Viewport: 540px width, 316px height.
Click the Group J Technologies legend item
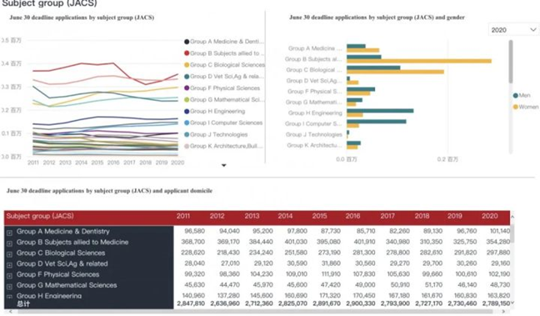[216, 134]
